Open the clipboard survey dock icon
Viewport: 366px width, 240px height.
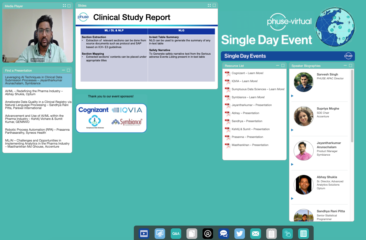272,233
